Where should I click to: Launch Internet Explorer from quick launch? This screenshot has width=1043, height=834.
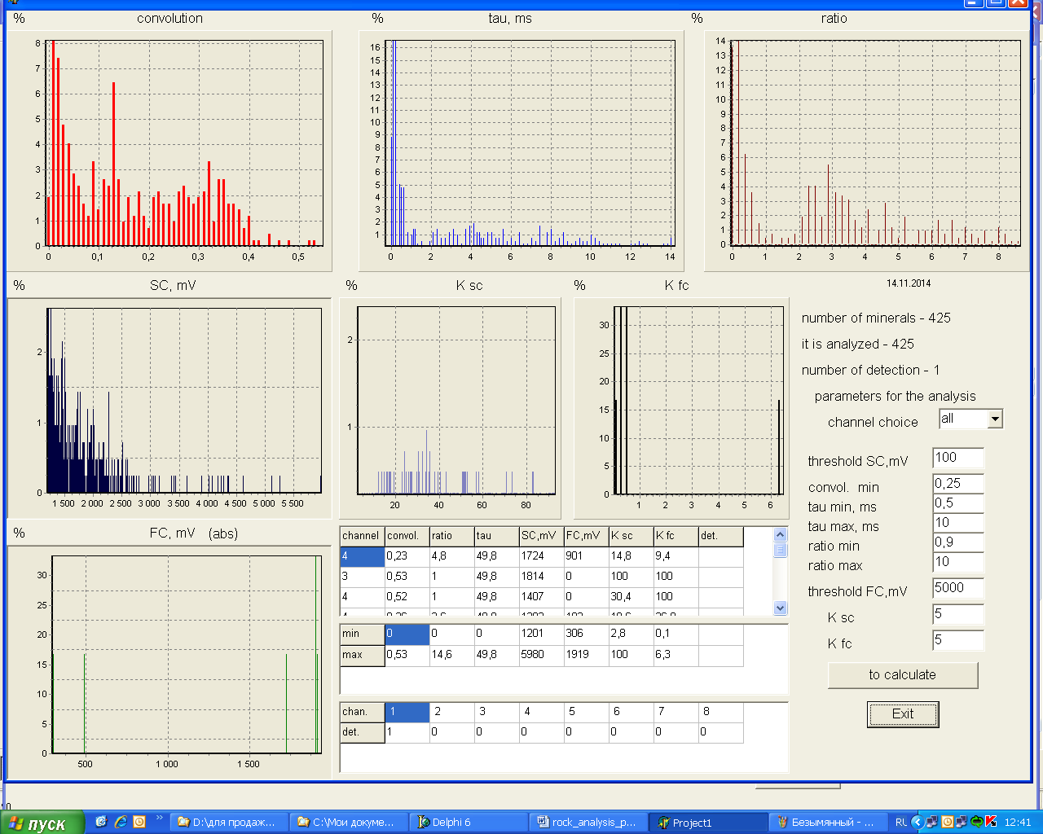[x=121, y=822]
